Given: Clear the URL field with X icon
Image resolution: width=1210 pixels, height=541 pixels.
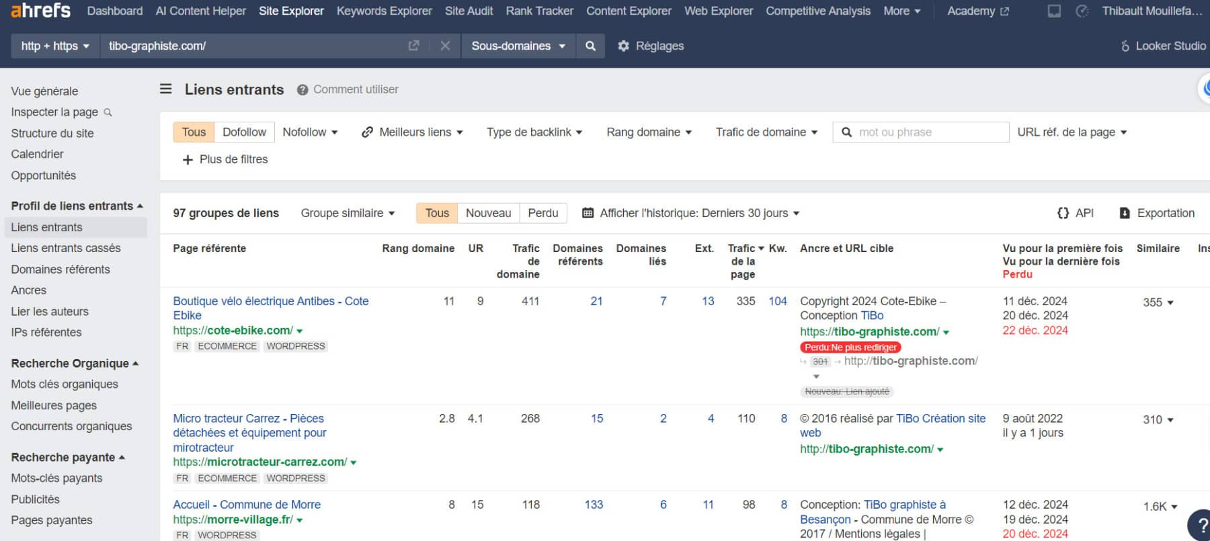Looking at the screenshot, I should 445,46.
